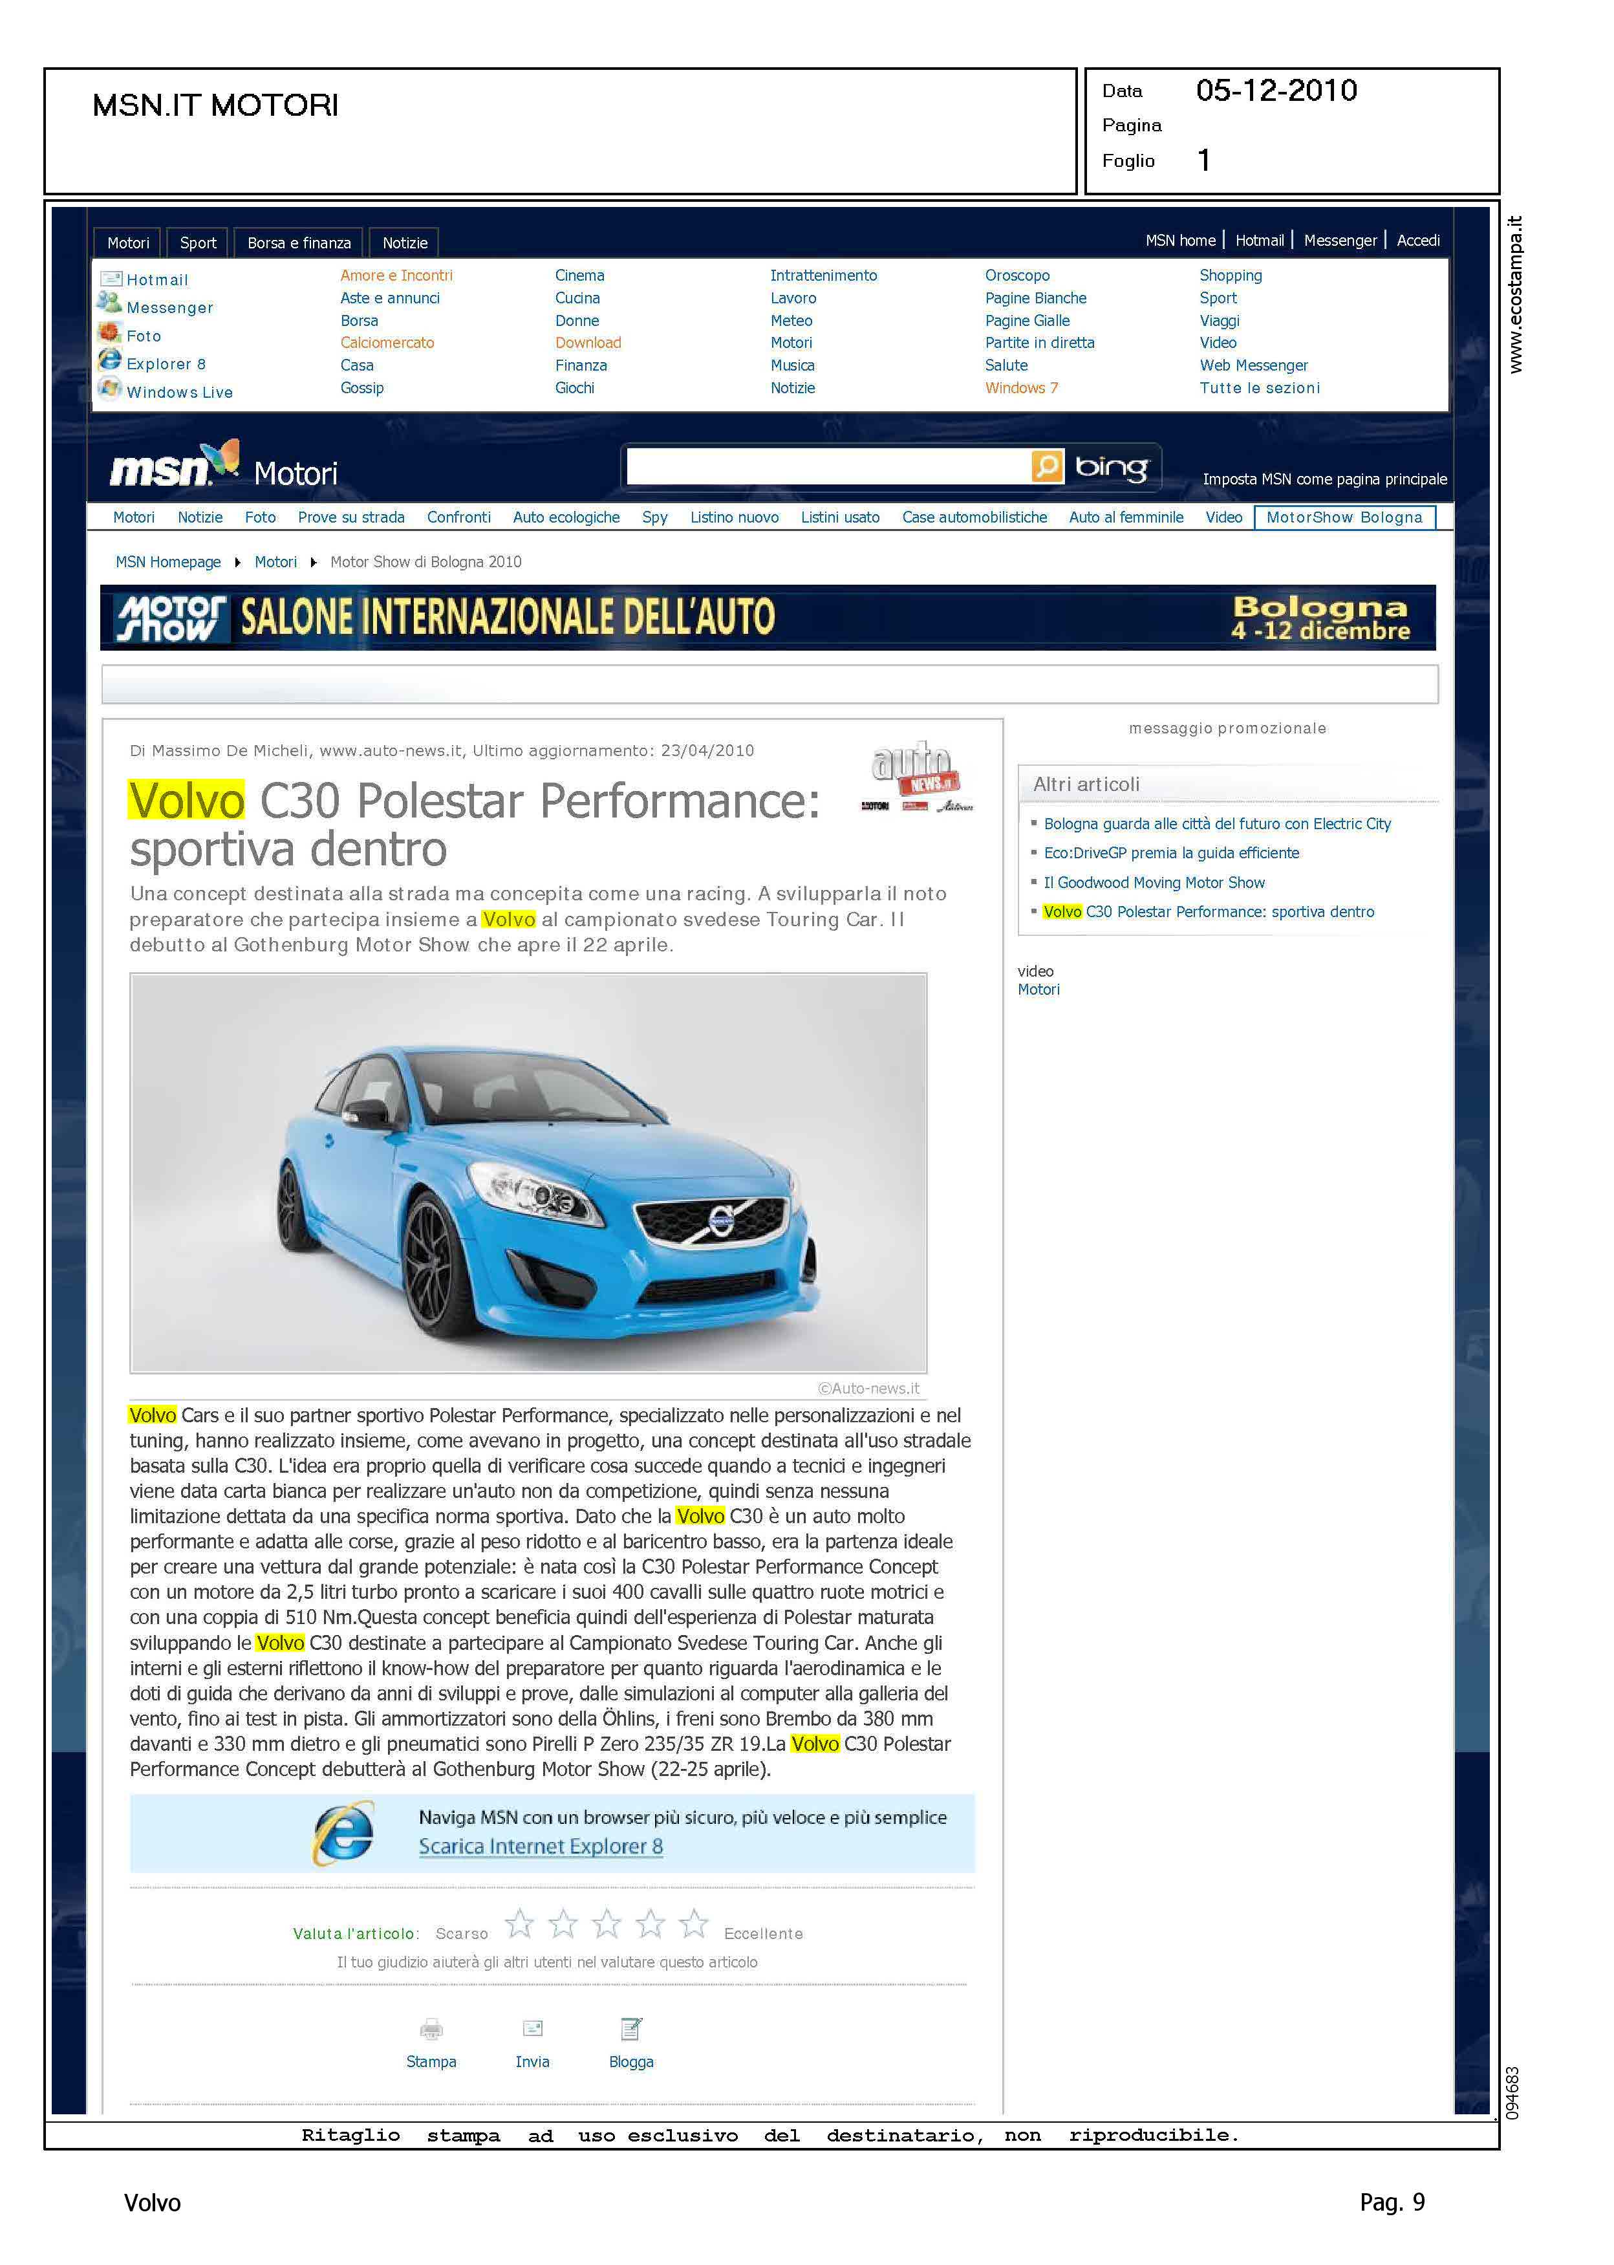Rate article with the third star
Viewport: 1614px width, 2265px height.
tap(607, 1924)
